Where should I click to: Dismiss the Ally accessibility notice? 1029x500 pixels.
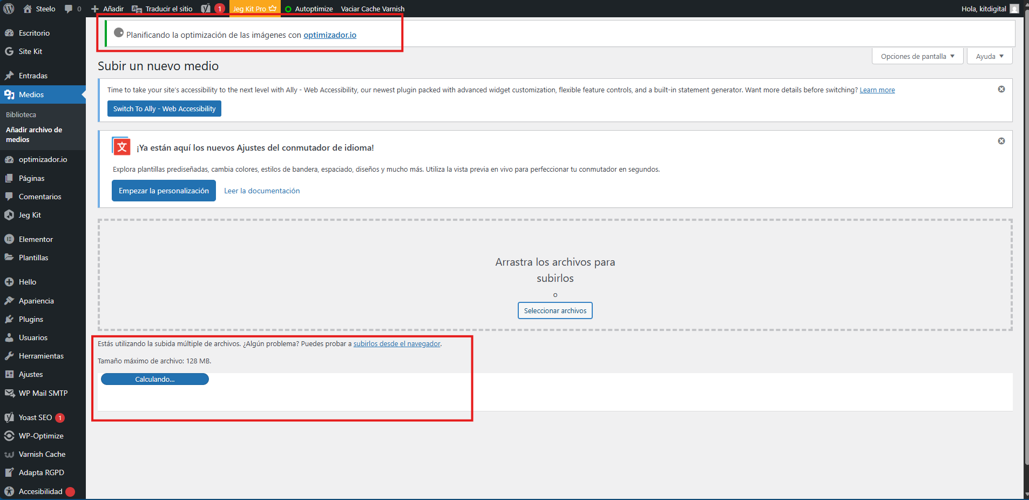coord(1001,89)
